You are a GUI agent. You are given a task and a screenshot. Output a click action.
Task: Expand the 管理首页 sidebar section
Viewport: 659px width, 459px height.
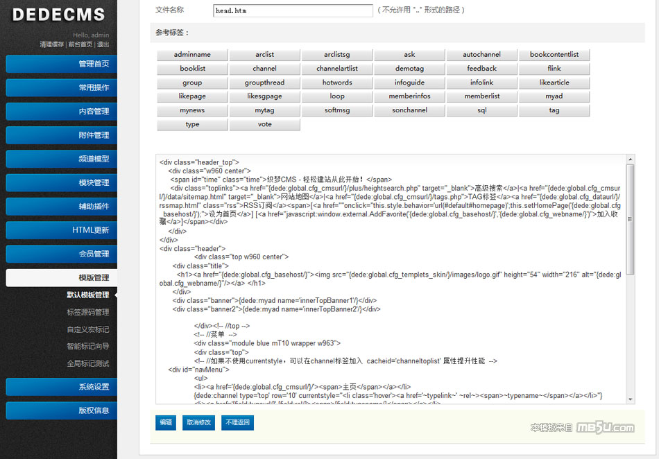[62, 64]
